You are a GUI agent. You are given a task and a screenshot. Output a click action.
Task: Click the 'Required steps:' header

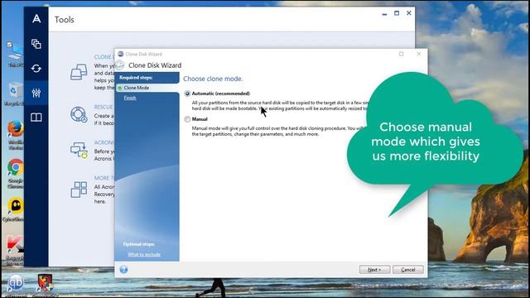(136, 77)
